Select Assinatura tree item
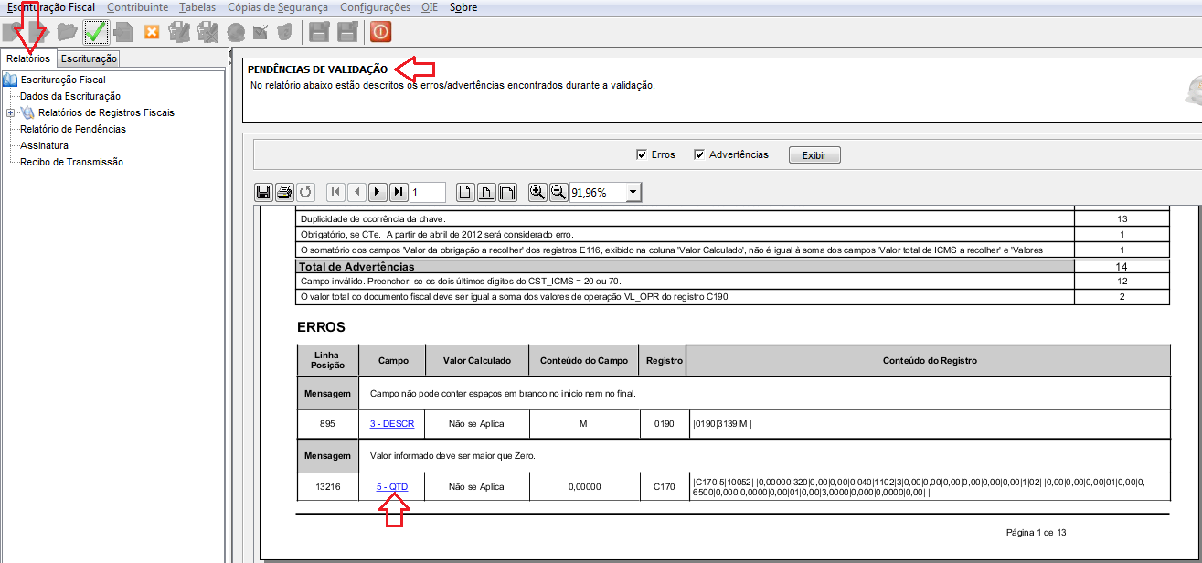1202x563 pixels. click(x=44, y=145)
